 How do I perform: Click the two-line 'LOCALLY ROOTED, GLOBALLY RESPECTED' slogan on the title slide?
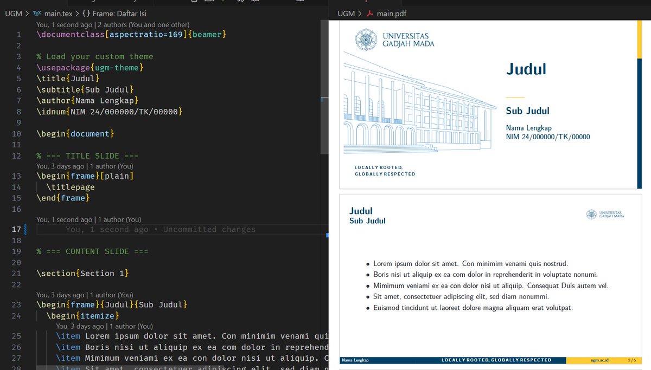(x=385, y=171)
